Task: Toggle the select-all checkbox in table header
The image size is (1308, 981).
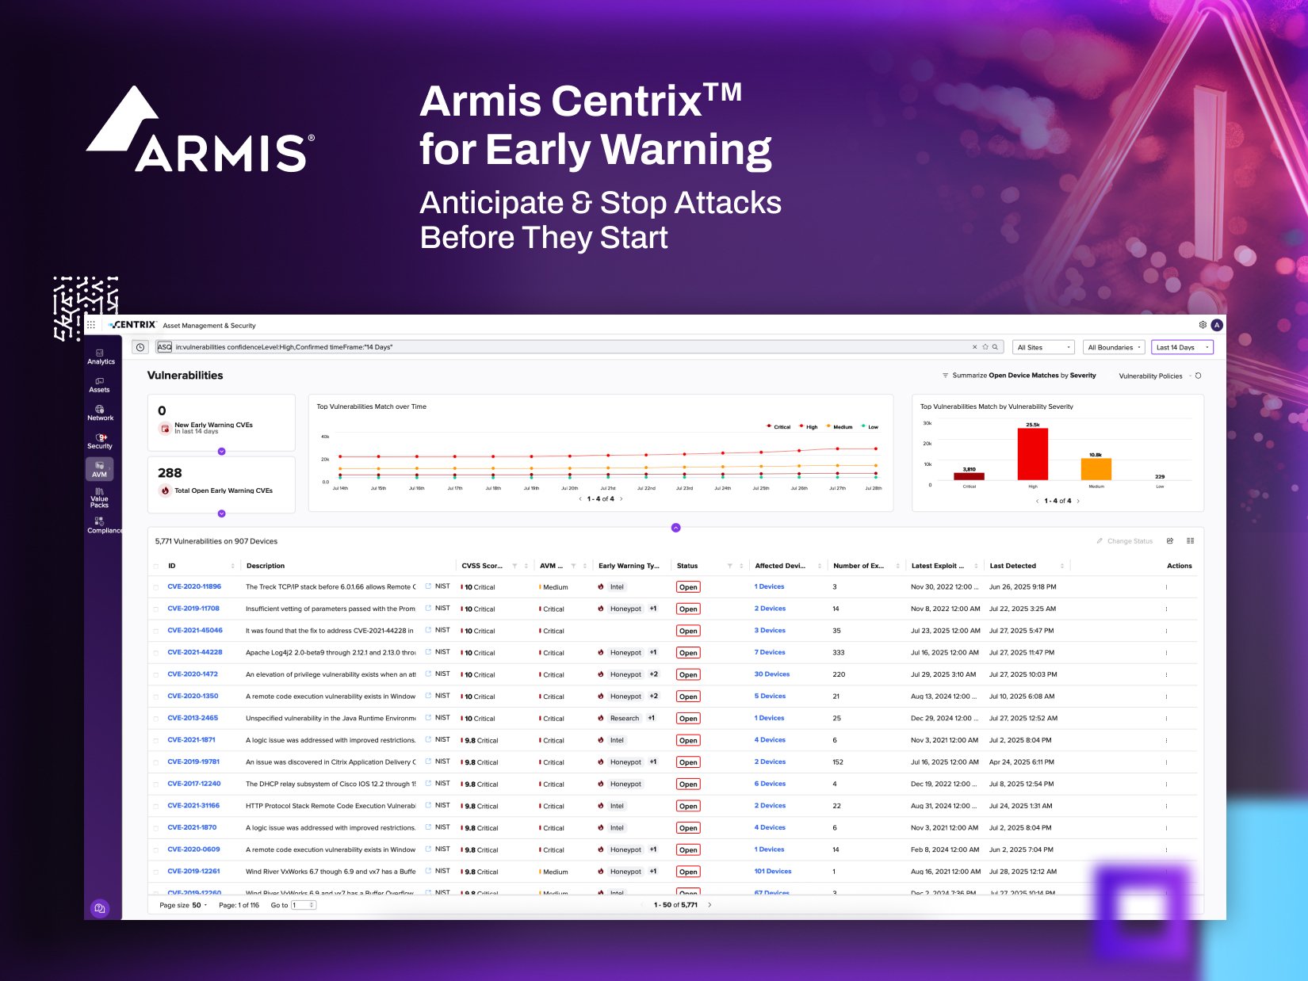Action: tap(156, 566)
